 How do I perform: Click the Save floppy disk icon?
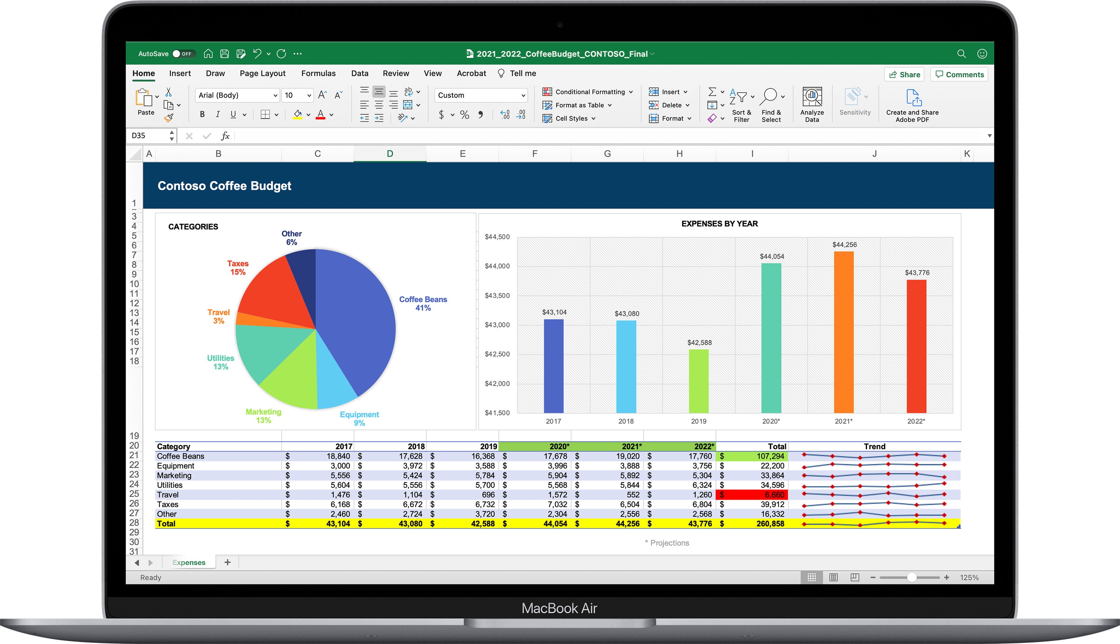click(x=224, y=53)
